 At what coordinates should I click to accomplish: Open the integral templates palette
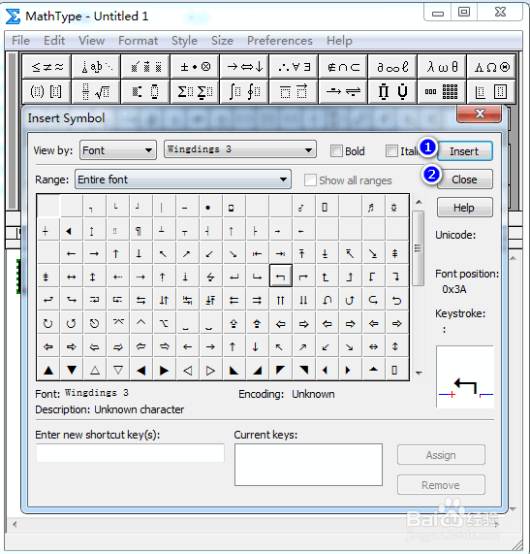244,91
